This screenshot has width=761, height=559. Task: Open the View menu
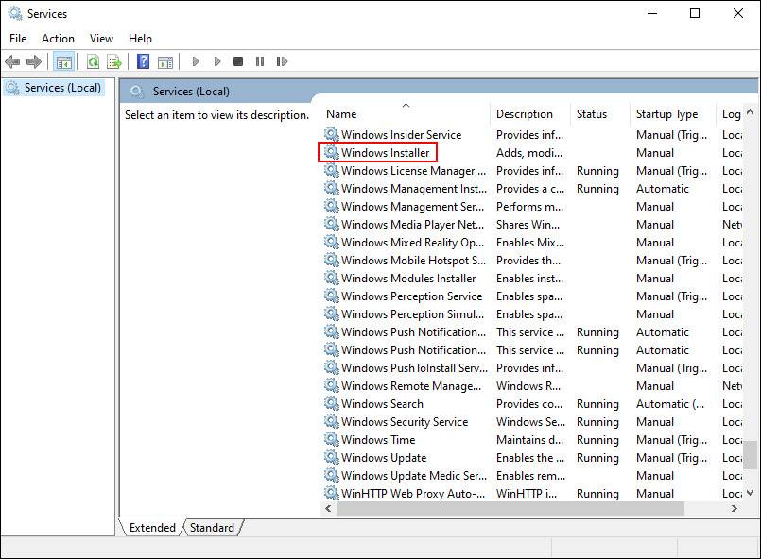tap(101, 38)
